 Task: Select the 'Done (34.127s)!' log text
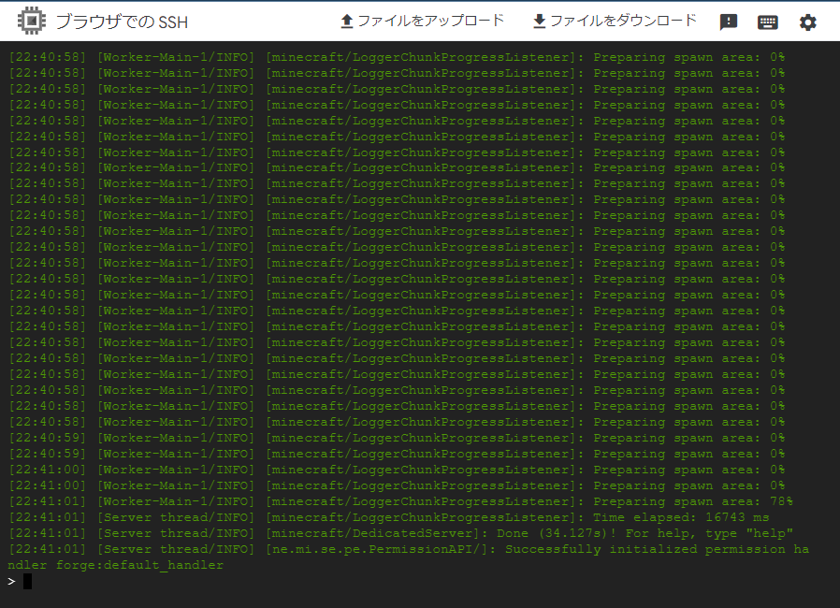coord(557,533)
